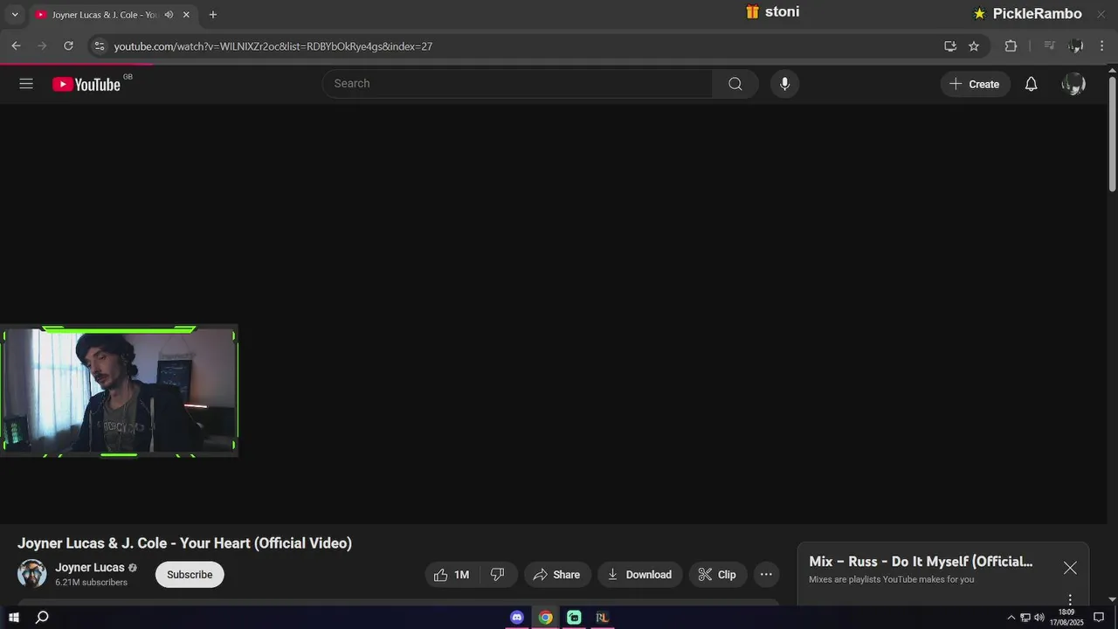This screenshot has height=629, width=1118.
Task: Switch to Chrome in the taskbar
Action: coord(545,618)
